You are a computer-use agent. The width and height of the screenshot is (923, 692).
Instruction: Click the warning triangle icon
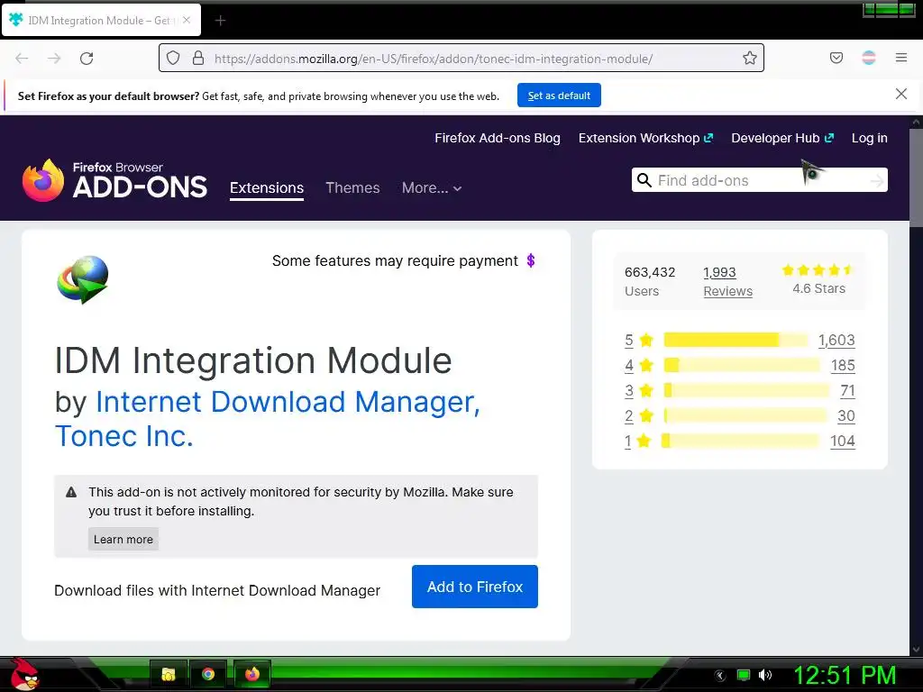(x=71, y=493)
